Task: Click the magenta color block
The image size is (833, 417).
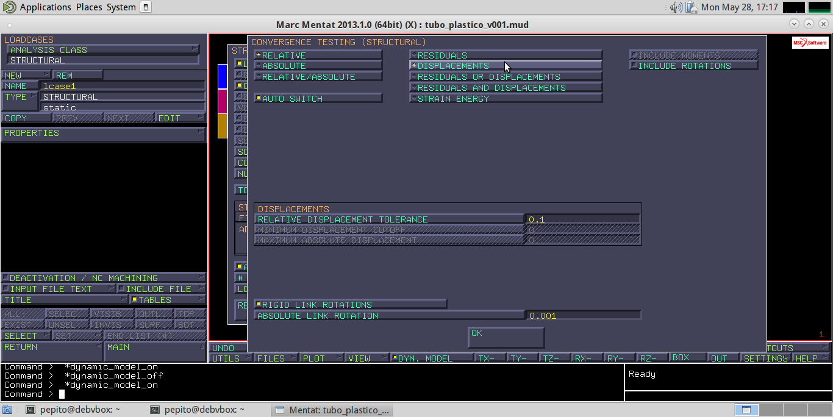Action: (x=223, y=101)
